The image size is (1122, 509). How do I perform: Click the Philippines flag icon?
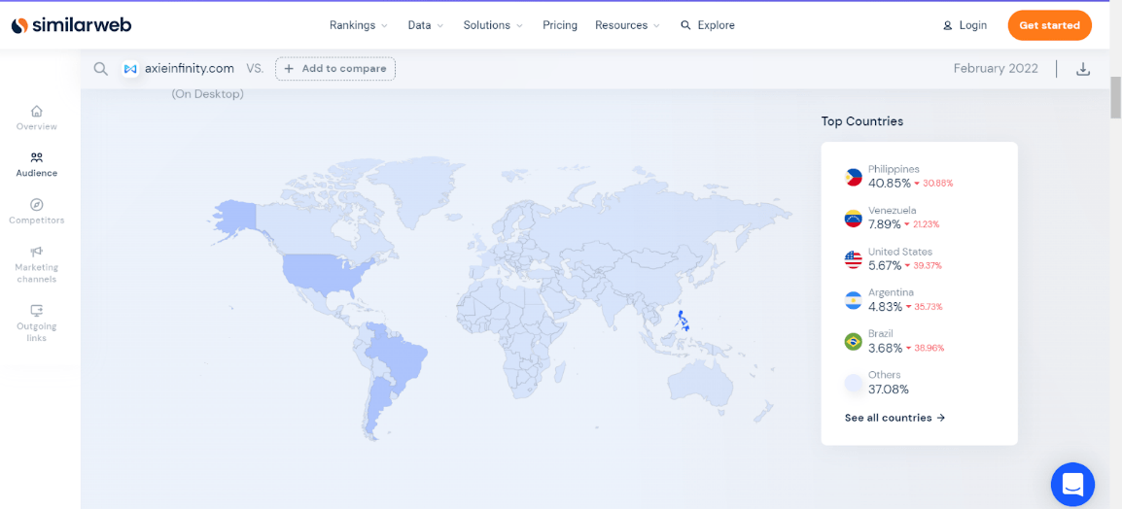point(853,178)
